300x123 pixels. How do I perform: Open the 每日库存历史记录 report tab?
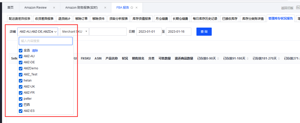point(205,19)
